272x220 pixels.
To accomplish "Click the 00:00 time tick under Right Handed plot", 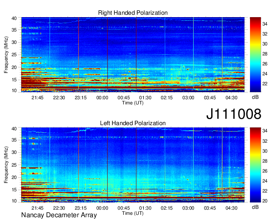I will click(x=102, y=98).
